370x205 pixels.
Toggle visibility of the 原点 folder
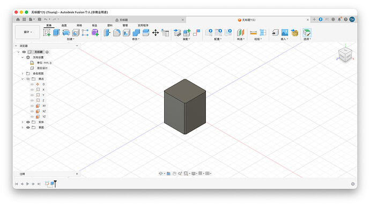tap(28, 79)
